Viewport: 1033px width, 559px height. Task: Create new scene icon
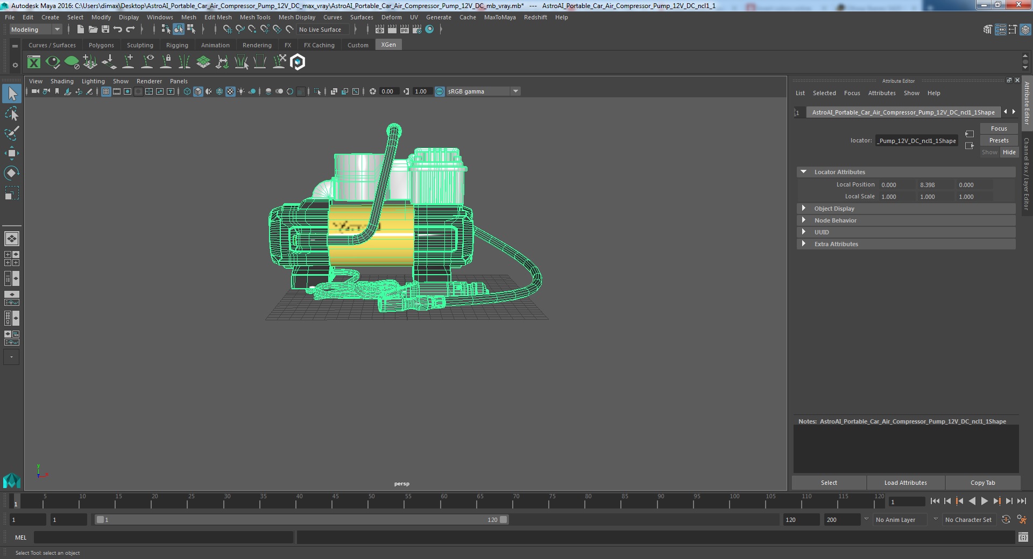click(x=81, y=29)
